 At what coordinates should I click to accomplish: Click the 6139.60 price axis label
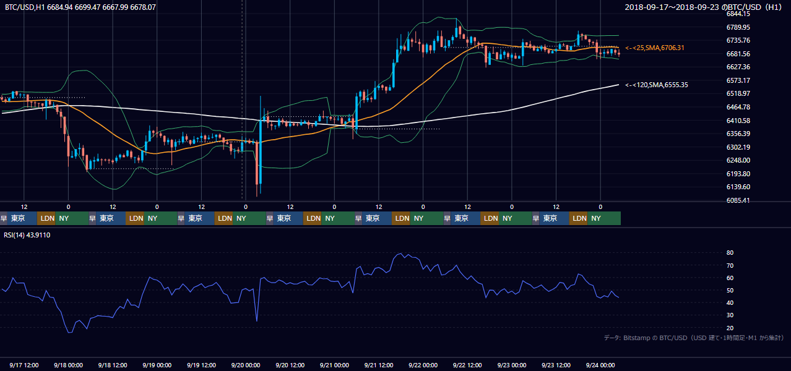click(x=738, y=187)
